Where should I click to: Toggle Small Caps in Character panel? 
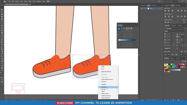168,45
